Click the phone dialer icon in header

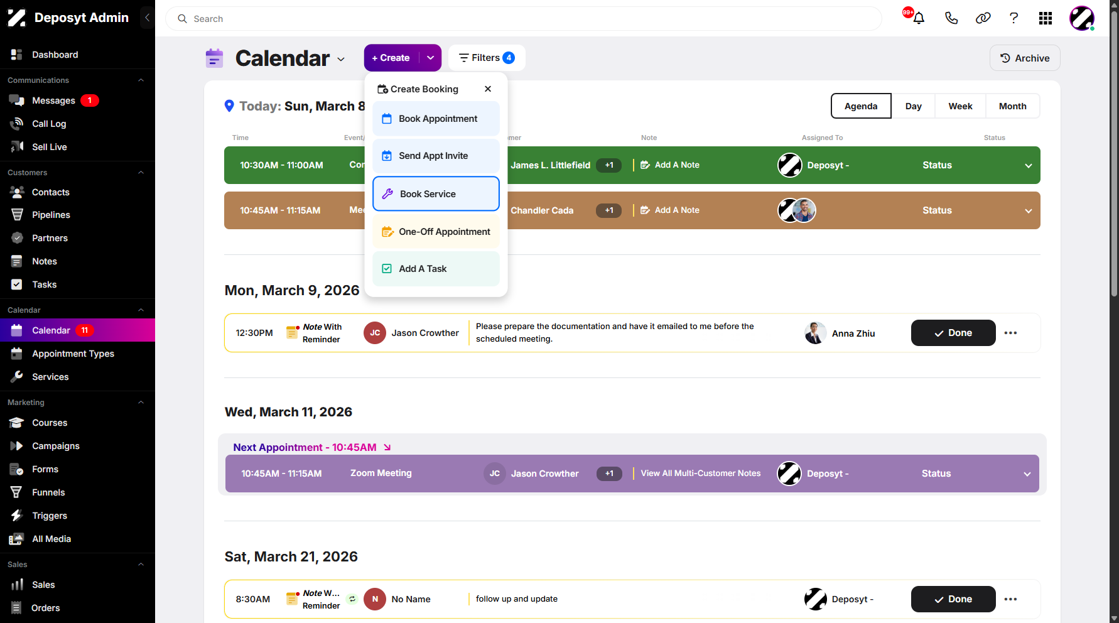pyautogui.click(x=951, y=18)
